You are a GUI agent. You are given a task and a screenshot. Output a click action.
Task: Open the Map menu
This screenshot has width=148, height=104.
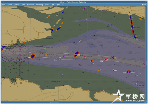pyautogui.click(x=23, y=5)
